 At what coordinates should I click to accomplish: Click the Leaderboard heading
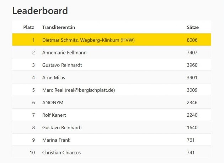[x=40, y=11]
